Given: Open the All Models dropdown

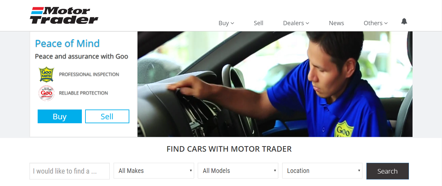Looking at the screenshot, I should pyautogui.click(x=238, y=171).
